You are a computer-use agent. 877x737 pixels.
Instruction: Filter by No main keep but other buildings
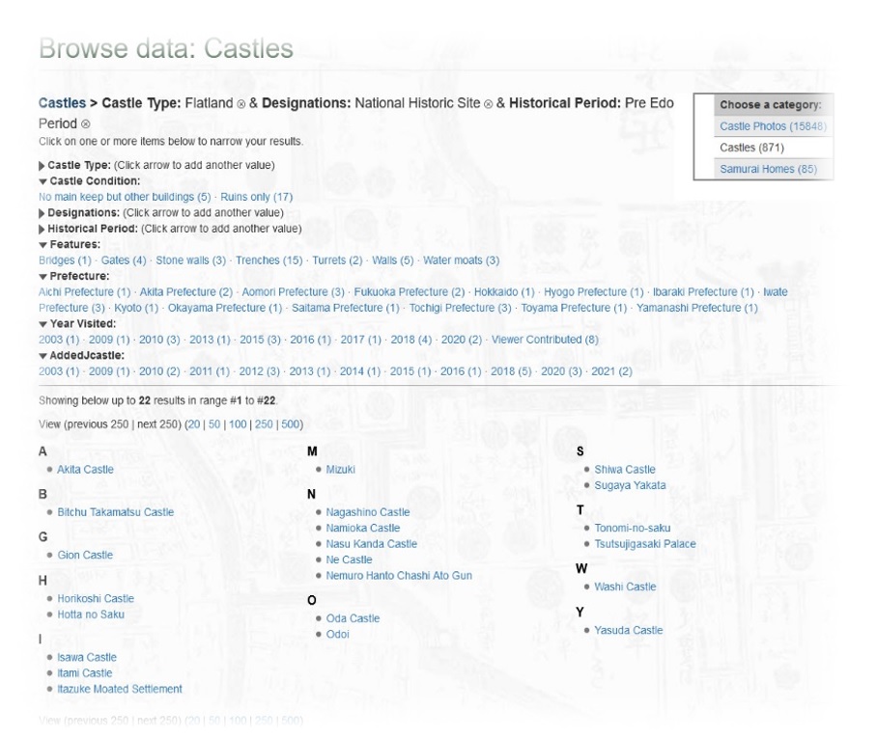tap(125, 197)
